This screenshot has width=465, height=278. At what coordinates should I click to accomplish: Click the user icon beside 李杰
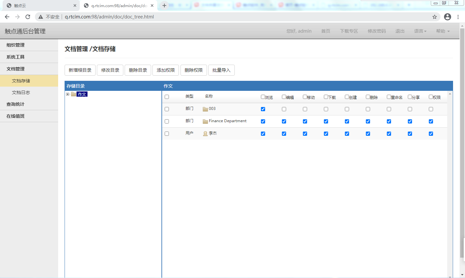pos(205,134)
